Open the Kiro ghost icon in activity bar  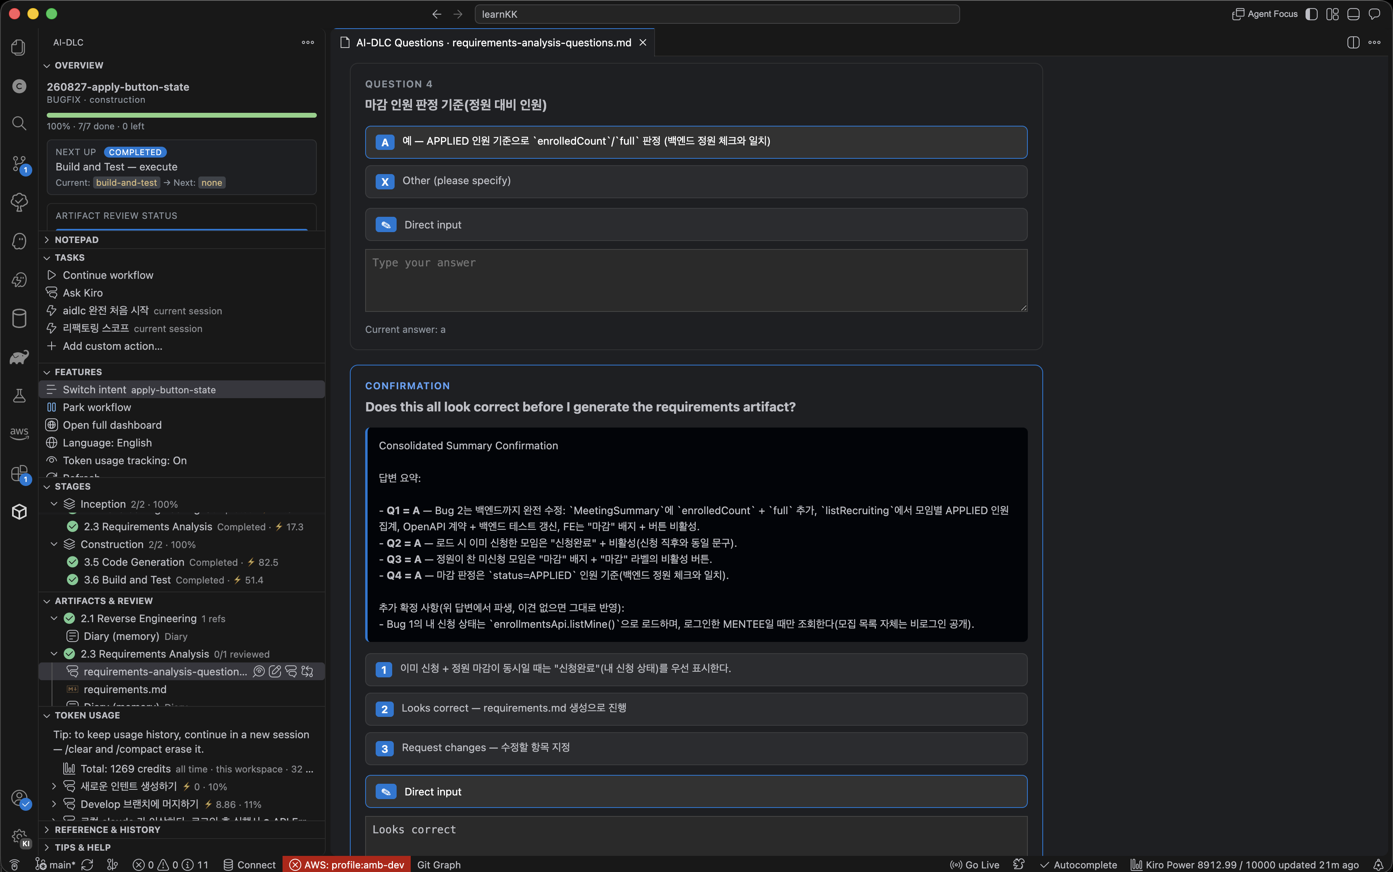click(x=19, y=241)
